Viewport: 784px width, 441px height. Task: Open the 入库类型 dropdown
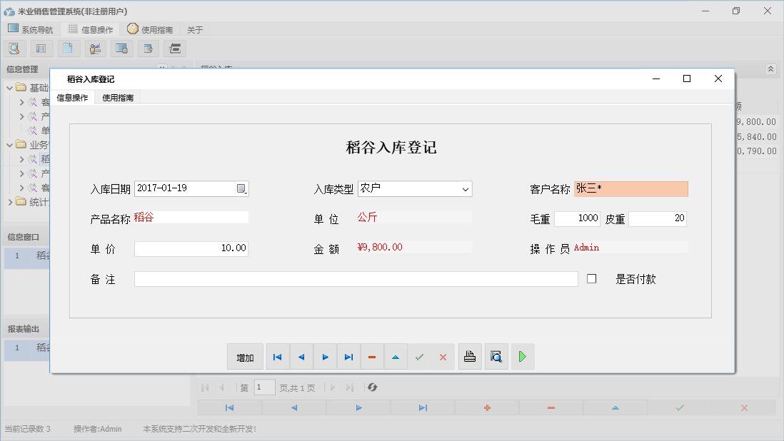tap(466, 189)
